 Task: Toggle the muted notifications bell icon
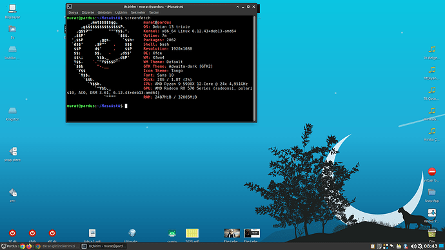(420, 246)
